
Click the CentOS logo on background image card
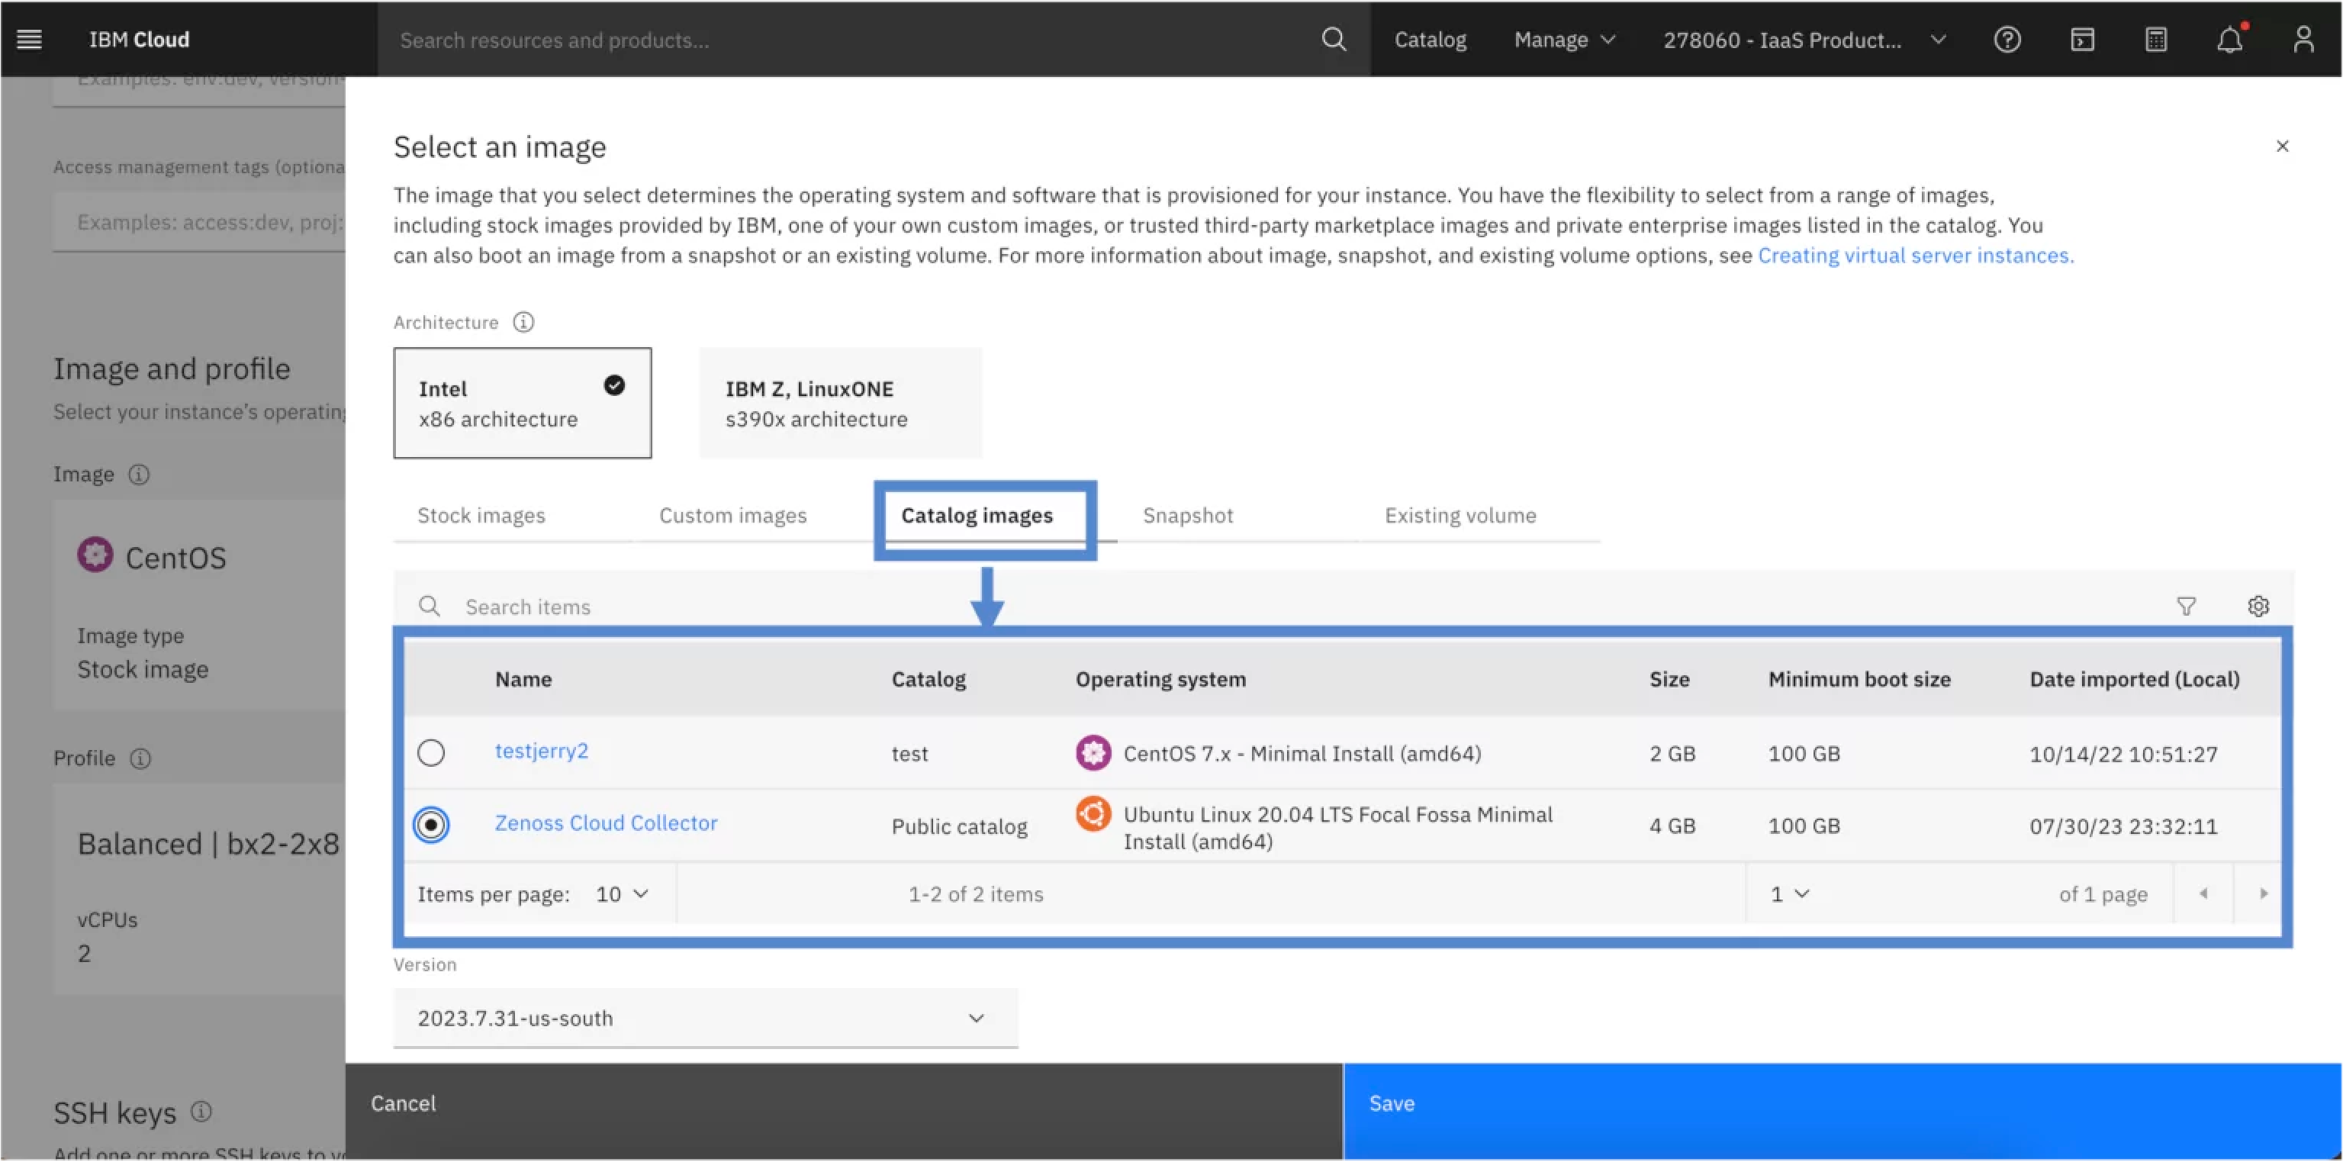[95, 554]
